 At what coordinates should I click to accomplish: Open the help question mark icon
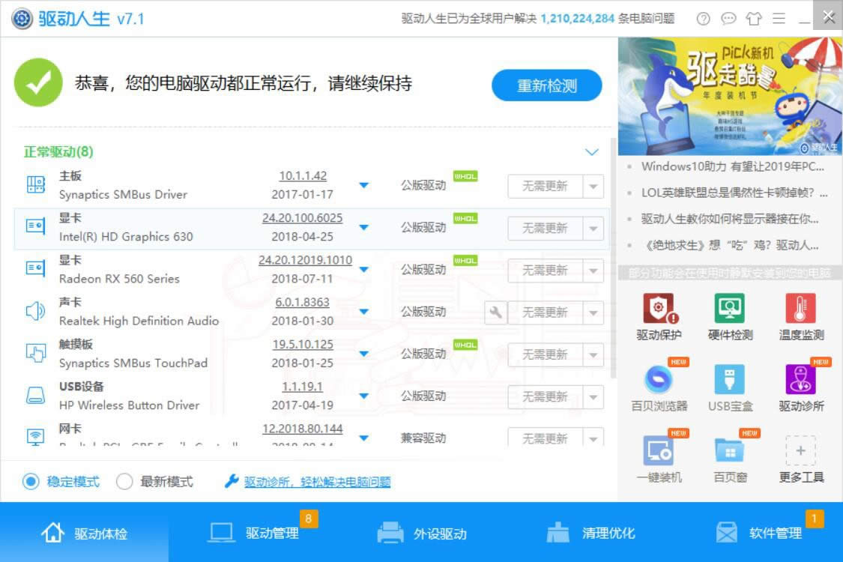tap(703, 19)
